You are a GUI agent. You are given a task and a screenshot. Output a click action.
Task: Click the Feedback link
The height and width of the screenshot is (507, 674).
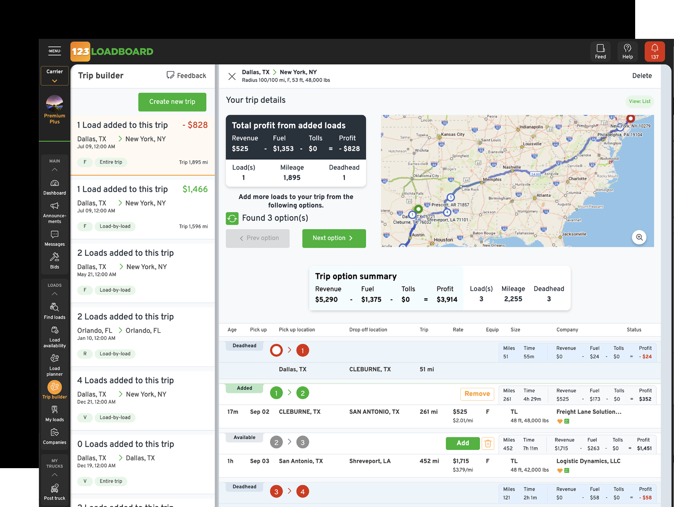[x=186, y=75]
